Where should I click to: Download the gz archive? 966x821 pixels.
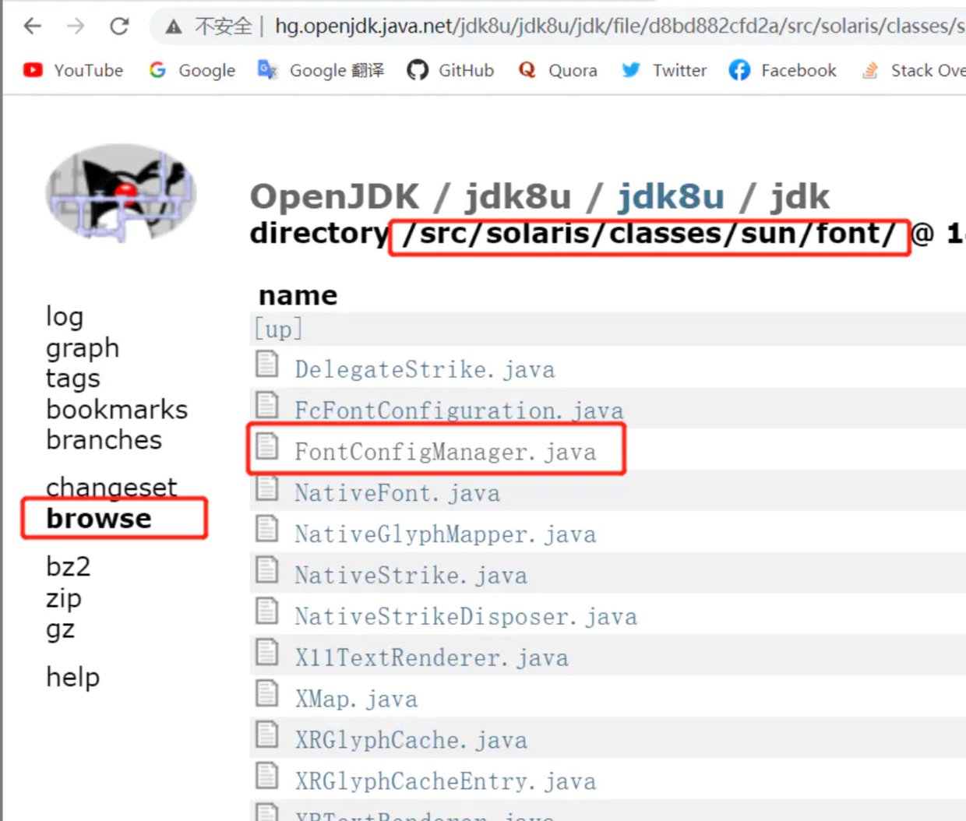click(61, 629)
